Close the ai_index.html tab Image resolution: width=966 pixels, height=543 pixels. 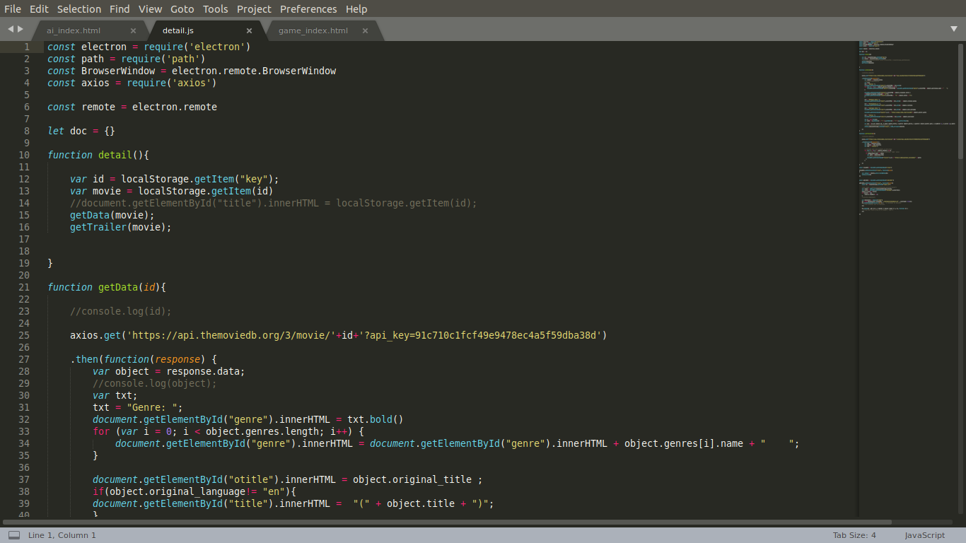pyautogui.click(x=133, y=30)
